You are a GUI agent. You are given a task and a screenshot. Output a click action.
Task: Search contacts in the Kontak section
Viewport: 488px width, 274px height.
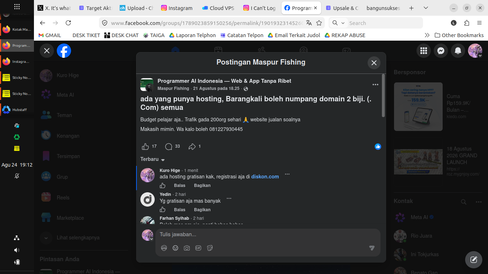464,202
